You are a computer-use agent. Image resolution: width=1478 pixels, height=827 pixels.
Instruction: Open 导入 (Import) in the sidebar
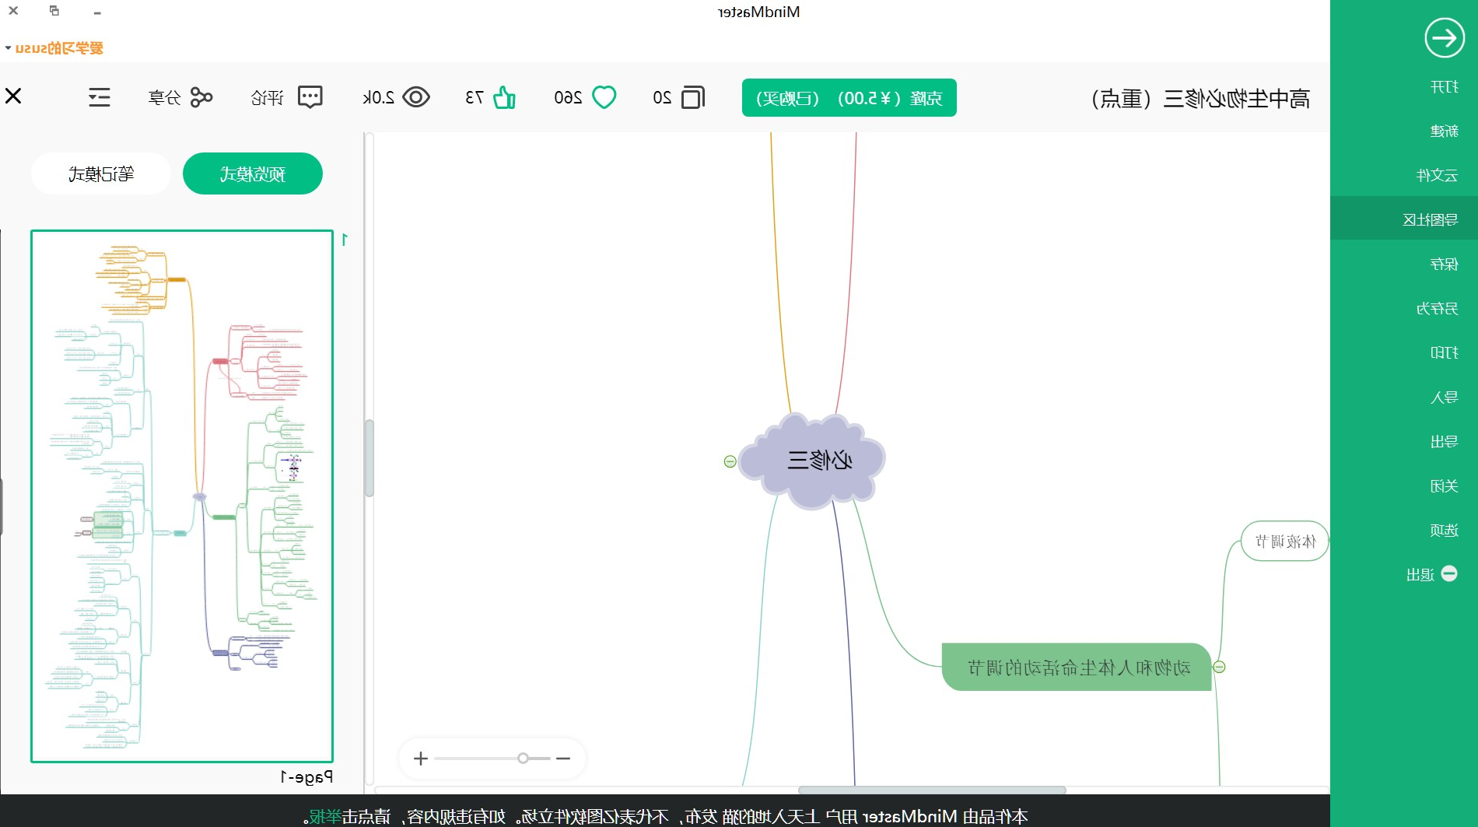pos(1444,397)
